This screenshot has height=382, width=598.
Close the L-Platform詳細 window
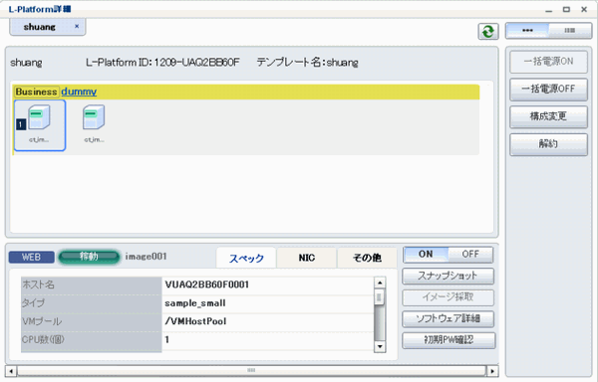584,10
